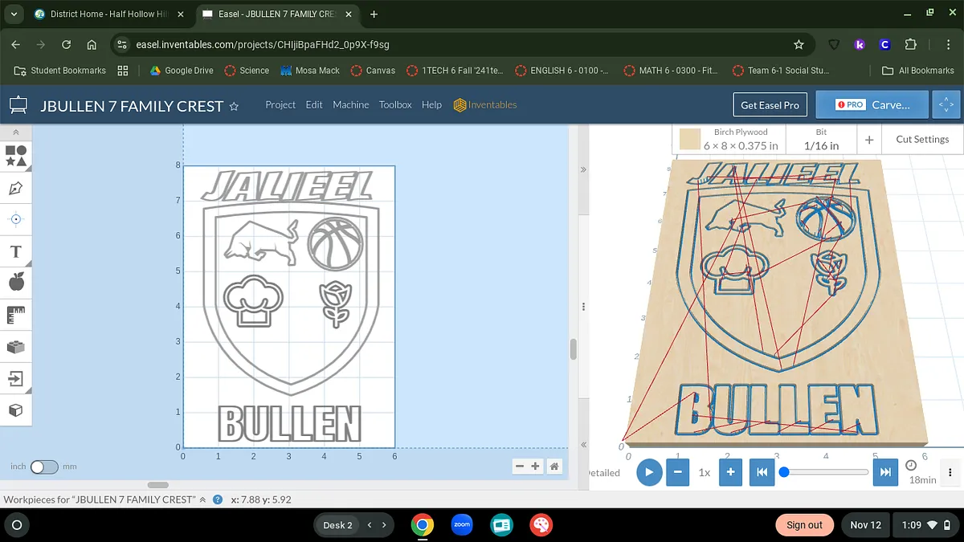Viewport: 964px width, 542px height.
Task: Open the Student Bookmarks folder
Action: click(x=60, y=71)
